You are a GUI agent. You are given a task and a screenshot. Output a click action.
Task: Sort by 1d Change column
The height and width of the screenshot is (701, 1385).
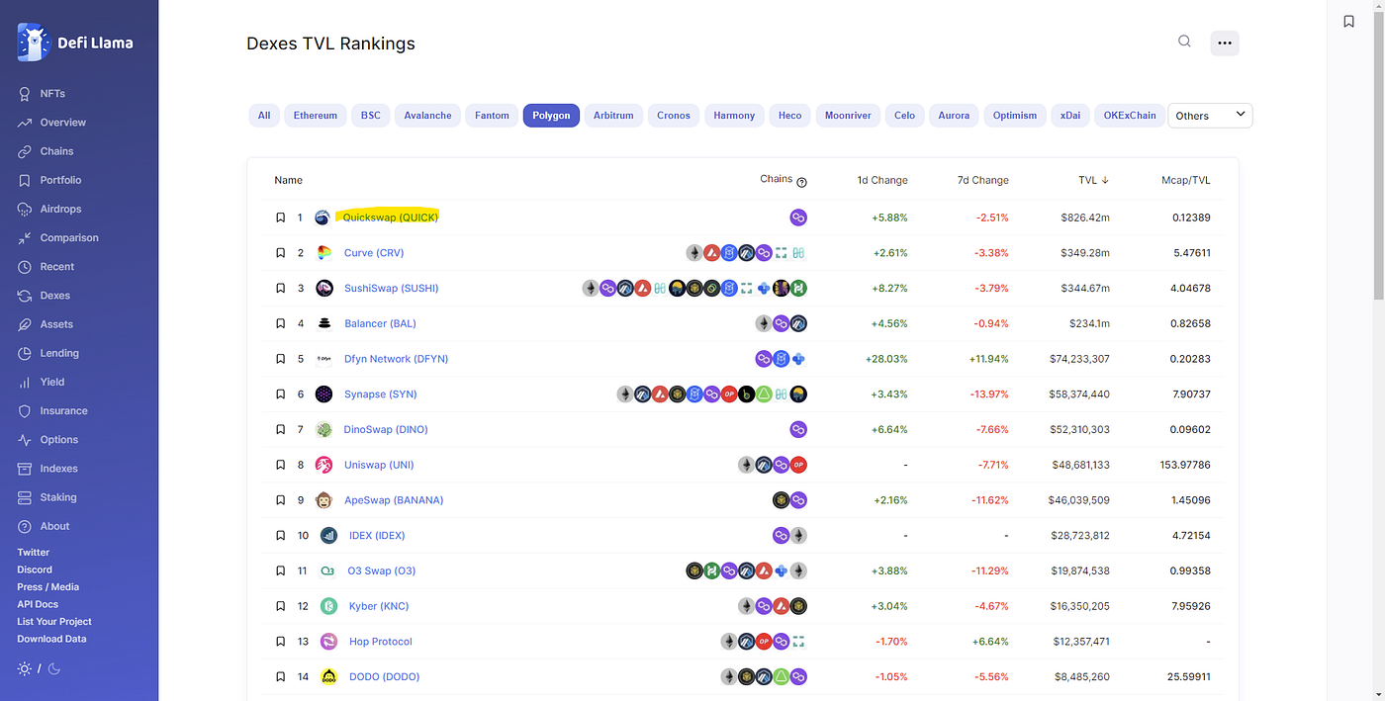[882, 180]
